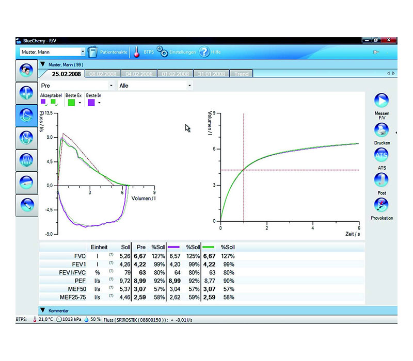This screenshot has height=361, width=413.
Task: Collapse the Kommentar section triangle
Action: pyautogui.click(x=43, y=310)
